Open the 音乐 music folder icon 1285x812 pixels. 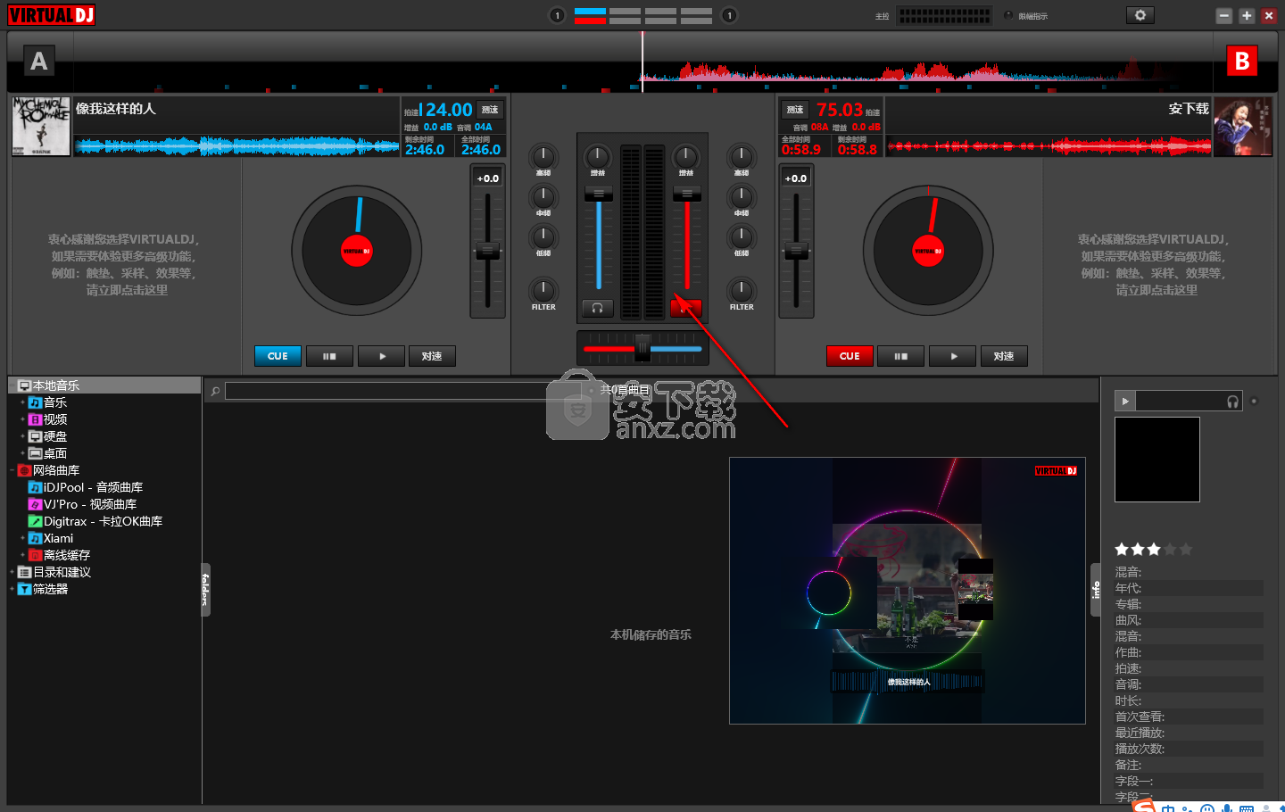36,402
